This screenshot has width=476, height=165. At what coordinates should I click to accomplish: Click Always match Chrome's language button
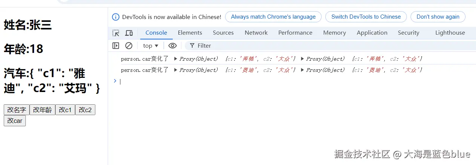(x=273, y=17)
